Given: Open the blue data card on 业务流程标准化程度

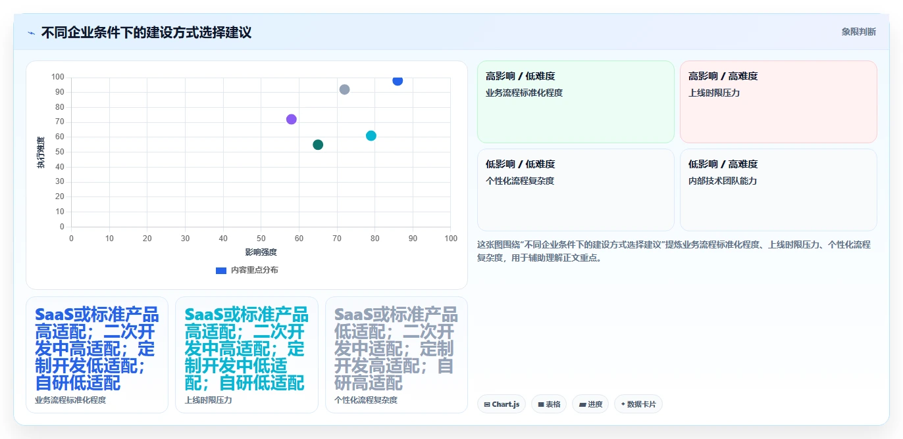Looking at the screenshot, I should (x=97, y=355).
